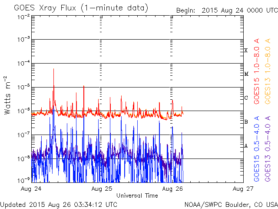Click the 10^-3 y-axis tick label

(x=23, y=39)
